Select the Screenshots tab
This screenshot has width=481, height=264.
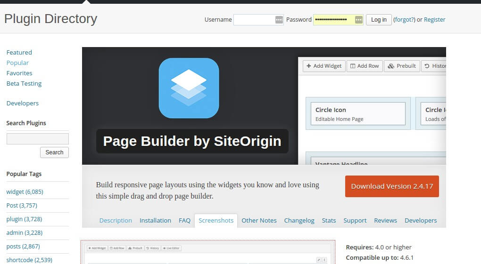tap(216, 221)
